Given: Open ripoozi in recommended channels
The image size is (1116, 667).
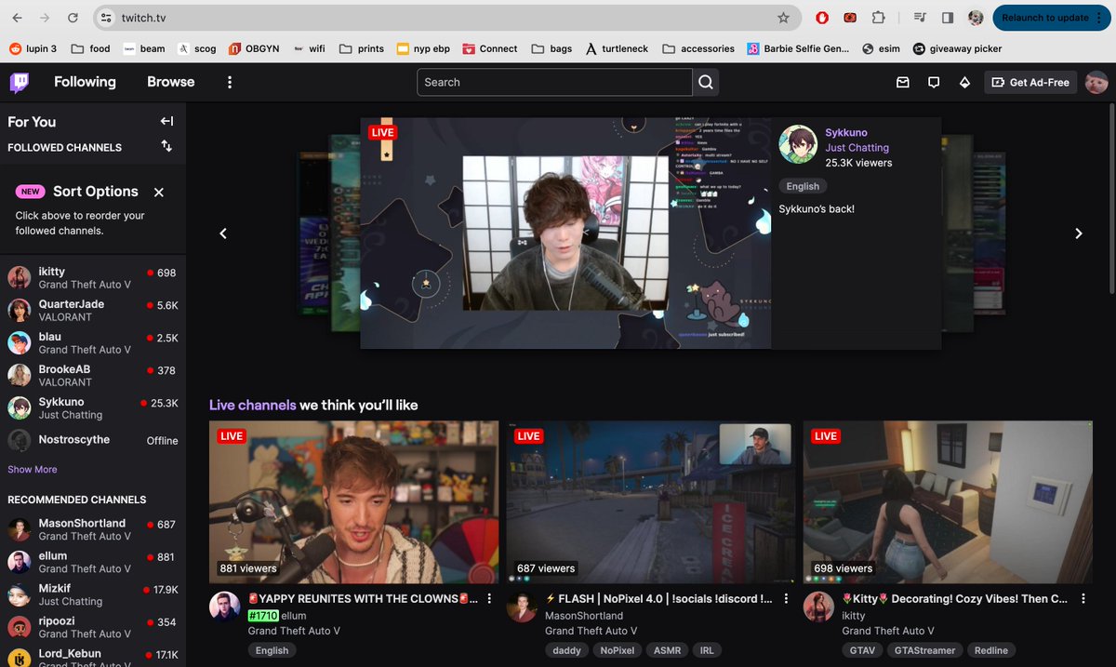Looking at the screenshot, I should [x=93, y=627].
